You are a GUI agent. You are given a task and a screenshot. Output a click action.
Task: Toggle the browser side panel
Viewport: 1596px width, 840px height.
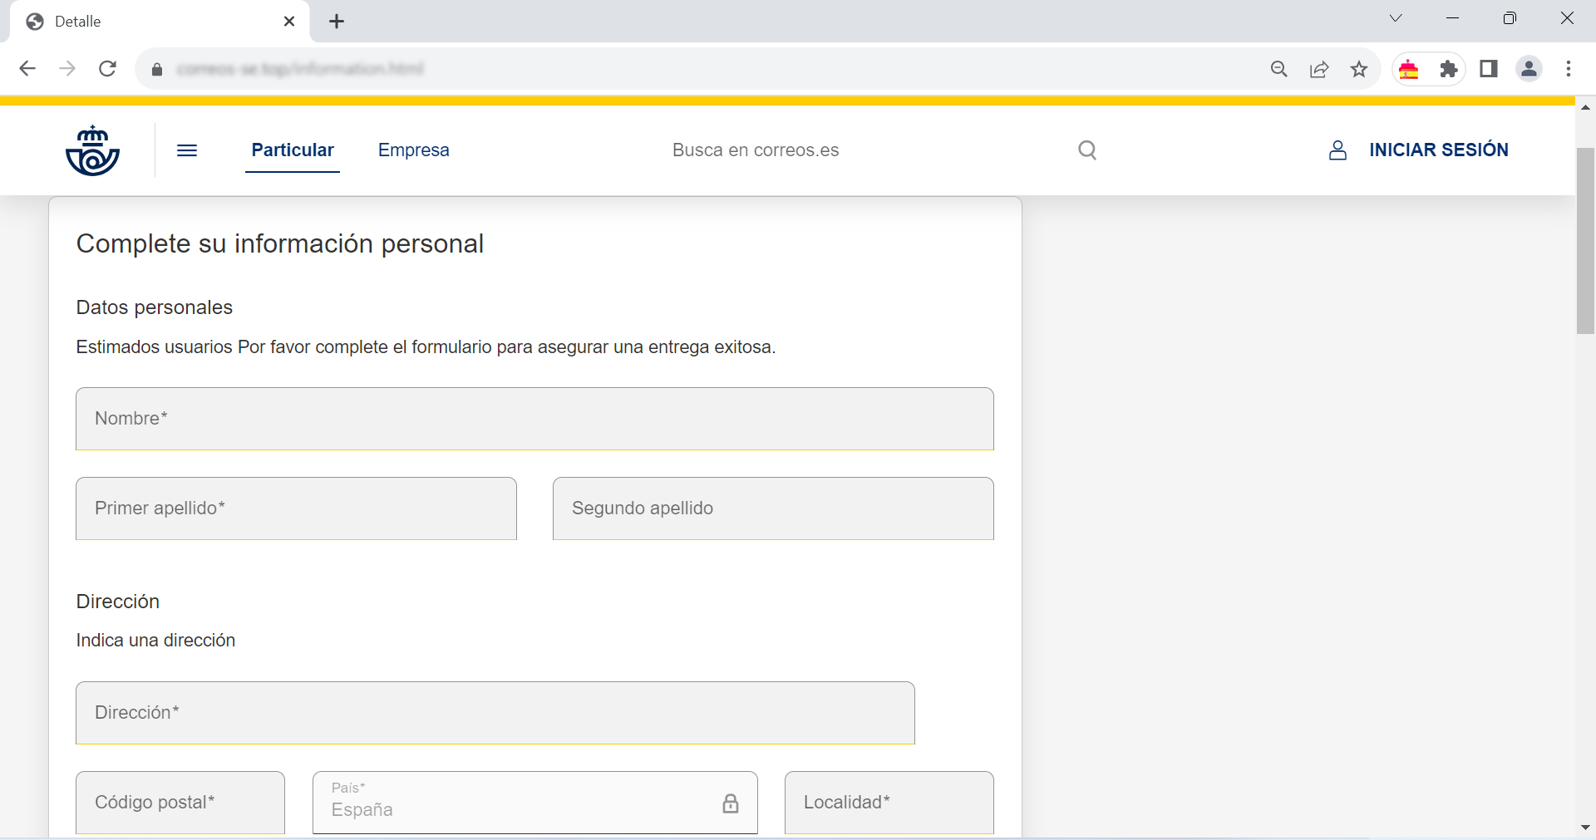click(x=1489, y=69)
